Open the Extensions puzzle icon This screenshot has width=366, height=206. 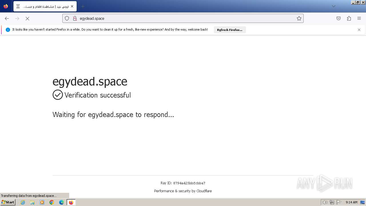tap(349, 18)
